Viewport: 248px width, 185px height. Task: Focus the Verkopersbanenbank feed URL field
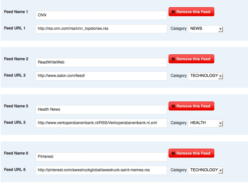click(101, 123)
